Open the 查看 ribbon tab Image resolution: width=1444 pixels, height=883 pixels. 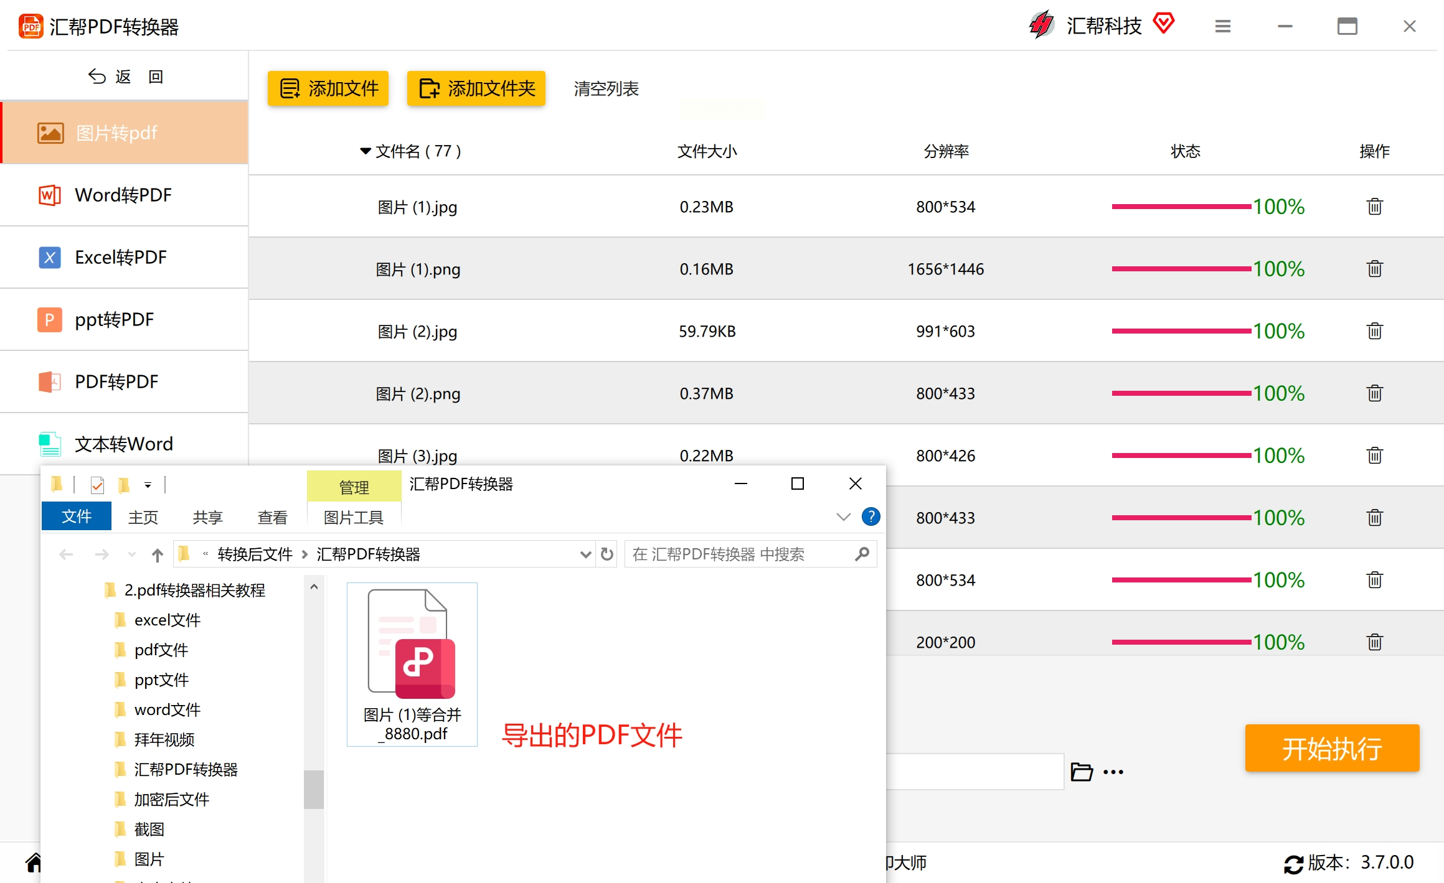[x=272, y=517]
